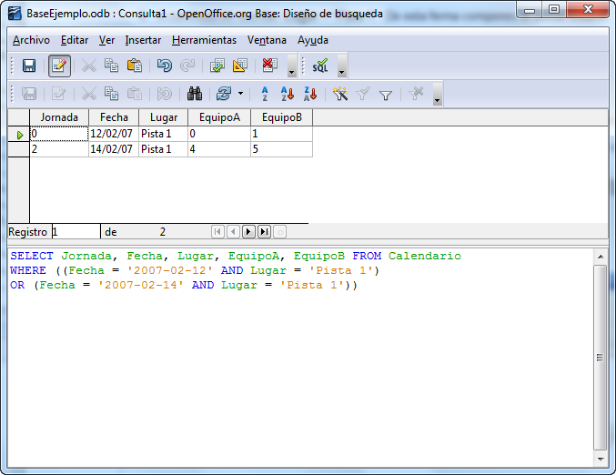
Task: Click EquipoB cell with value 5
Action: (282, 149)
